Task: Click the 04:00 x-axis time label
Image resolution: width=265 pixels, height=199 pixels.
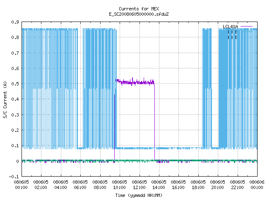Action: 60,187
